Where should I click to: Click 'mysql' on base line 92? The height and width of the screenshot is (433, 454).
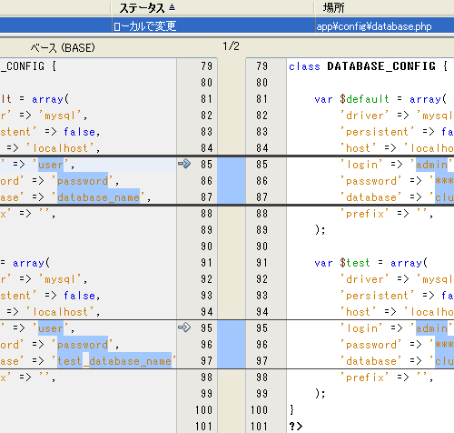[63, 279]
